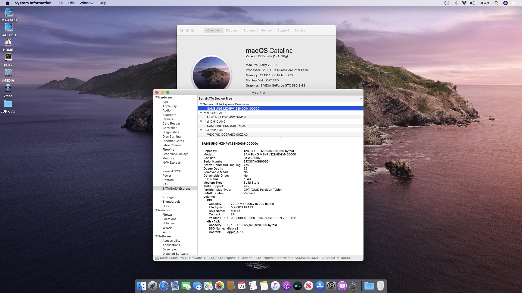Open News app in Dock
The height and width of the screenshot is (293, 522).
[309, 286]
